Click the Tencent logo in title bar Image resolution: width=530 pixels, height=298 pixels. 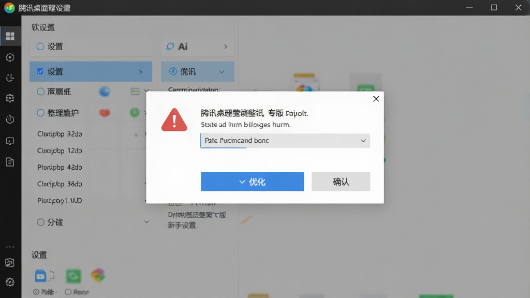(9, 8)
